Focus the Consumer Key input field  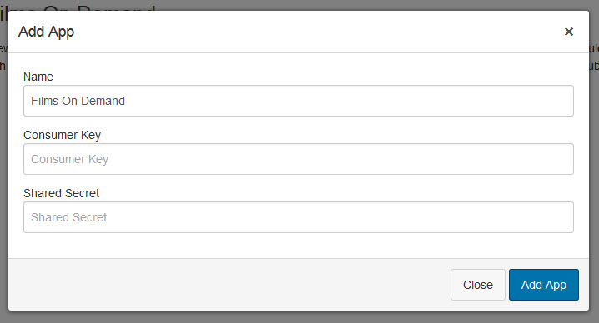[299, 159]
